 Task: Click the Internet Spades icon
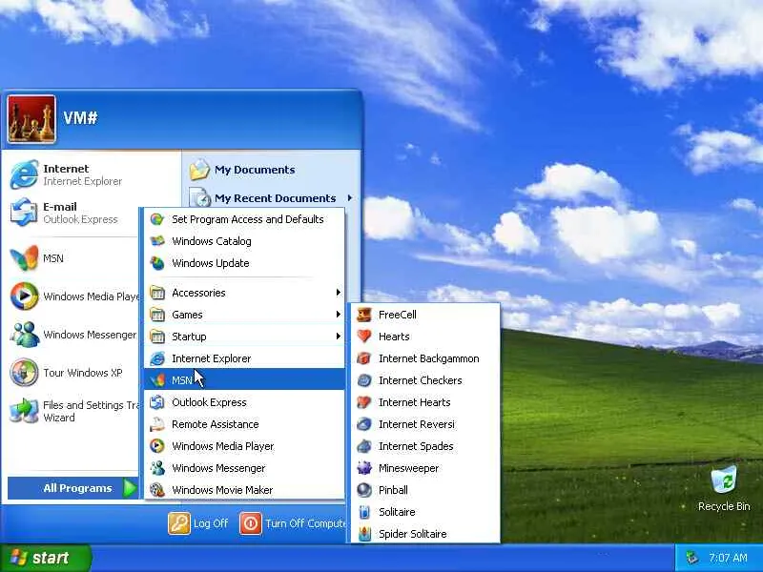click(x=364, y=446)
